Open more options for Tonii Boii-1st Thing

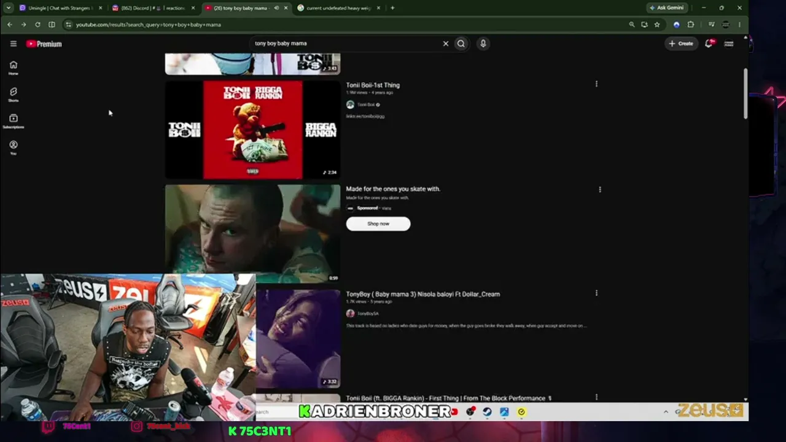[596, 84]
